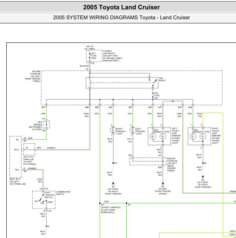Select the right parking light bulb symbol
Image resolution: width=236 pixels, height=238 pixels.
(113, 130)
